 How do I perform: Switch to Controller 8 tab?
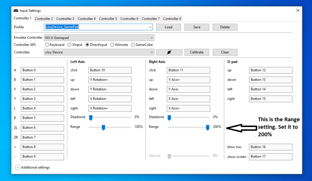172,19
